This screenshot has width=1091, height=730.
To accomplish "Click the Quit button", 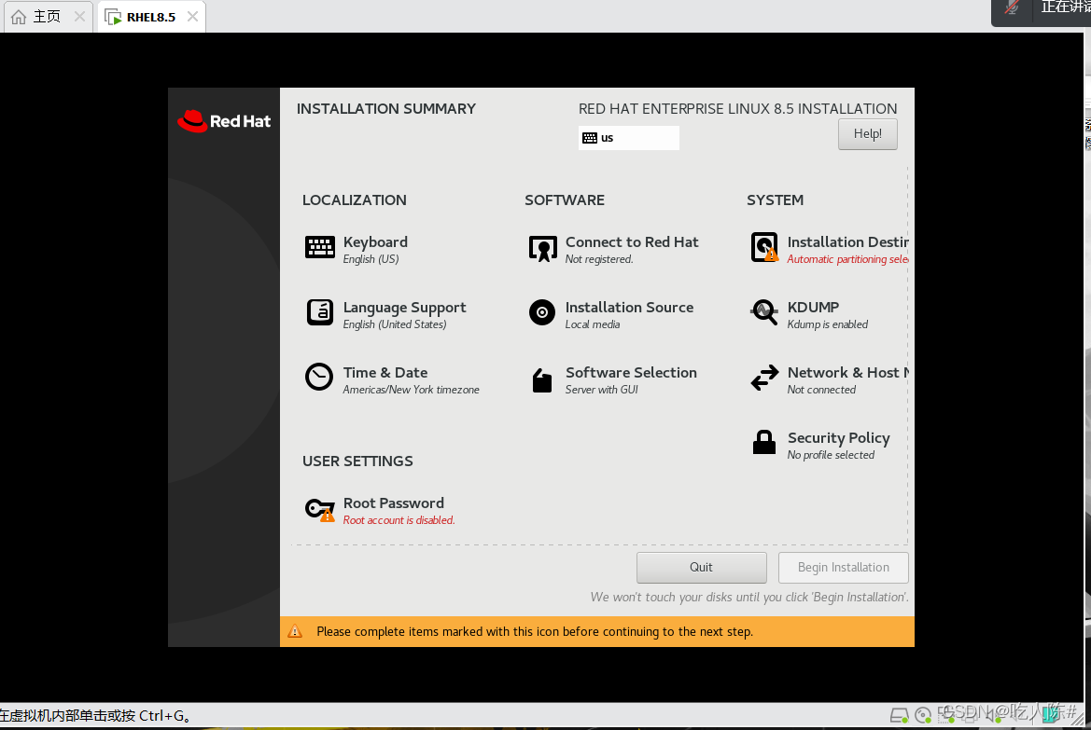I will [x=702, y=568].
